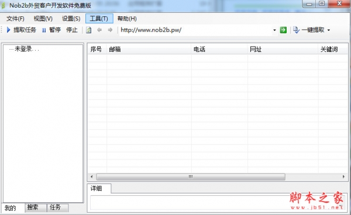Switch to the 我的 tab

tap(13, 208)
